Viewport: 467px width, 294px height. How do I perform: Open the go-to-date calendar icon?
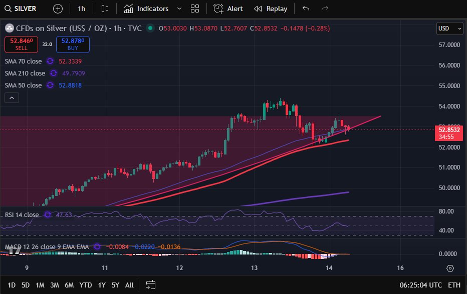pyautogui.click(x=150, y=285)
